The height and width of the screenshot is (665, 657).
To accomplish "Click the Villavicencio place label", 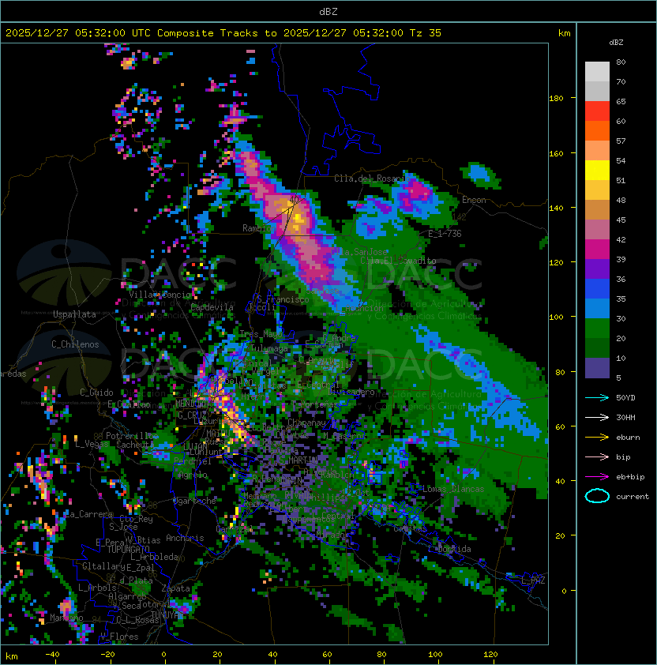I will click(160, 295).
